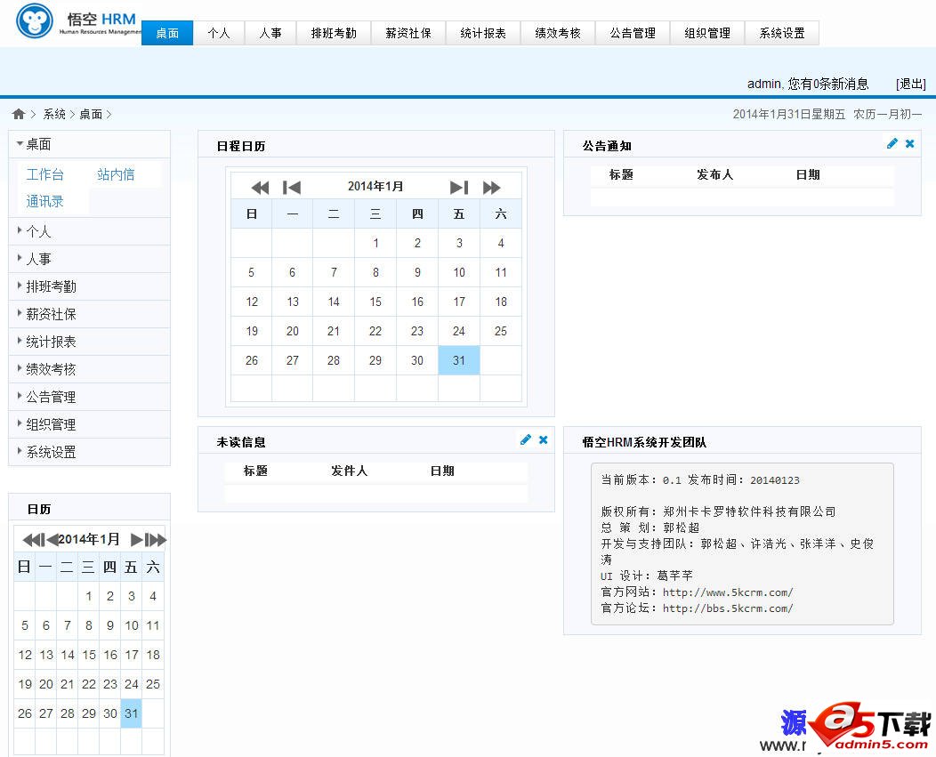Viewport: 936px width, 757px height.
Task: Select day 15 in 日程日历 calendar
Action: tap(375, 302)
